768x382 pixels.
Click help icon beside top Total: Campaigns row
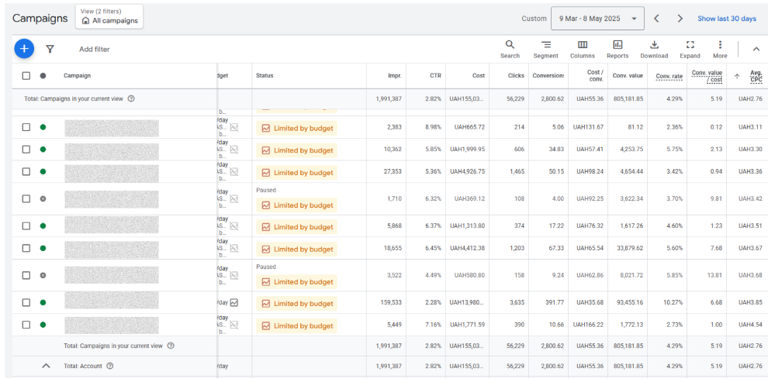click(x=131, y=98)
